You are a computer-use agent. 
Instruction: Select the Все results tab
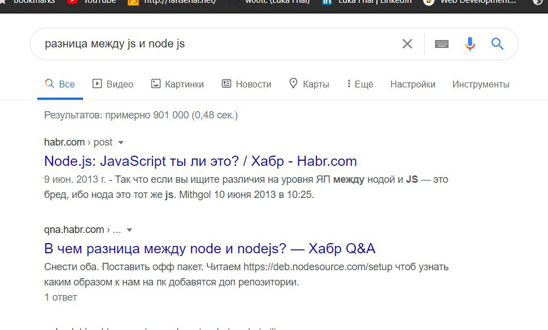60,84
